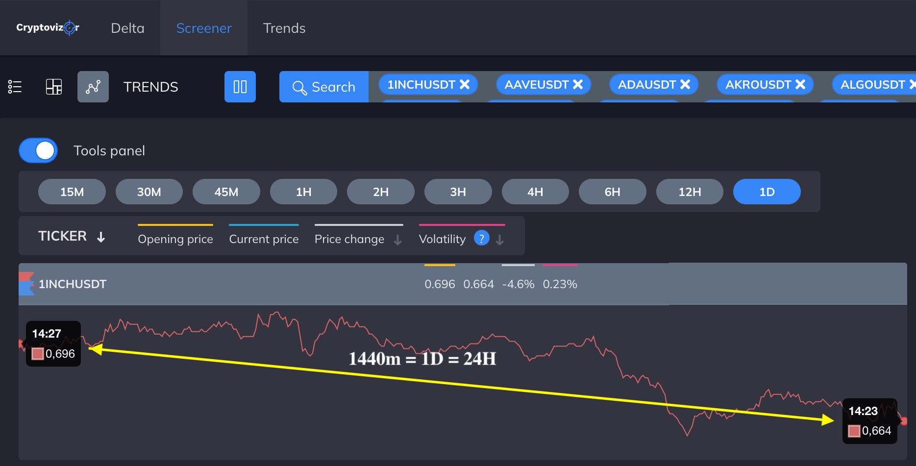Image resolution: width=916 pixels, height=466 pixels.
Task: Switch to the list view icon
Action: click(15, 87)
